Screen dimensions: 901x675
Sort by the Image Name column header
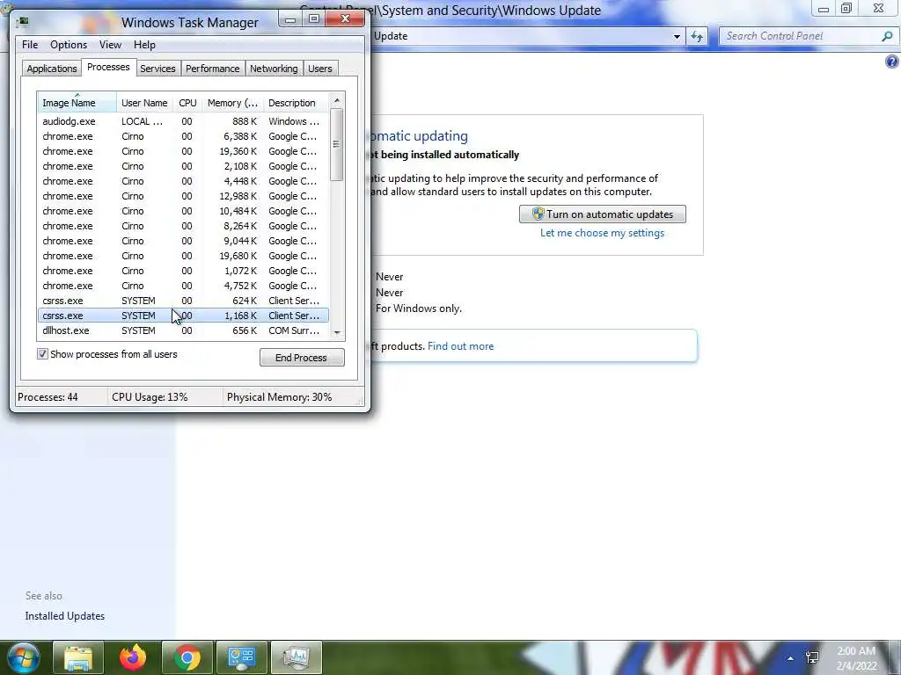click(x=77, y=103)
